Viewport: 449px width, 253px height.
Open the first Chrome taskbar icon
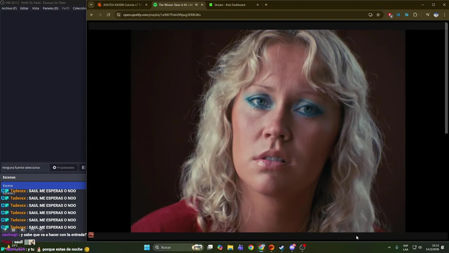(251, 247)
